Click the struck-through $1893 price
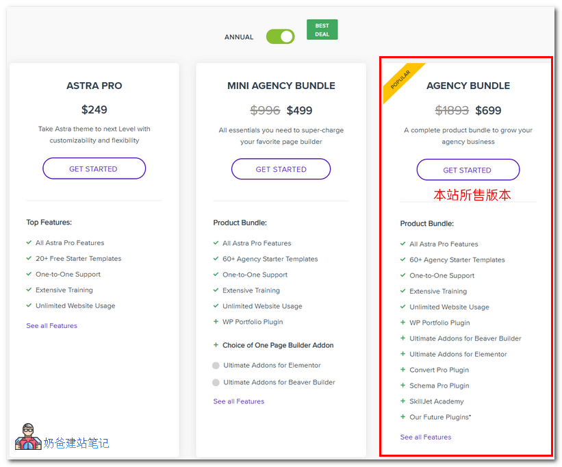 coord(452,110)
